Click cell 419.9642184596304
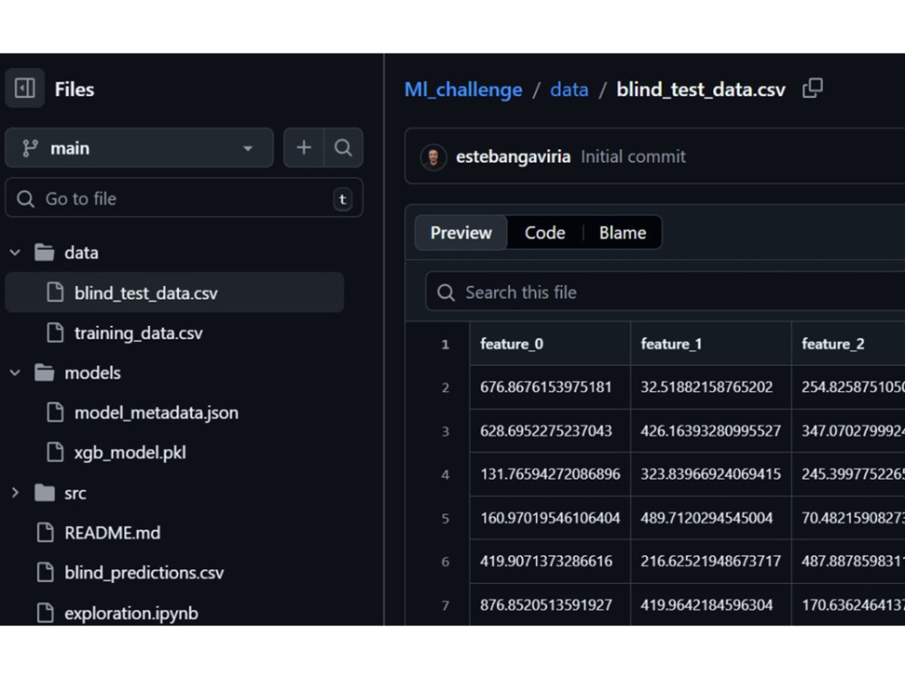This screenshot has height=679, width=905. tap(710, 605)
